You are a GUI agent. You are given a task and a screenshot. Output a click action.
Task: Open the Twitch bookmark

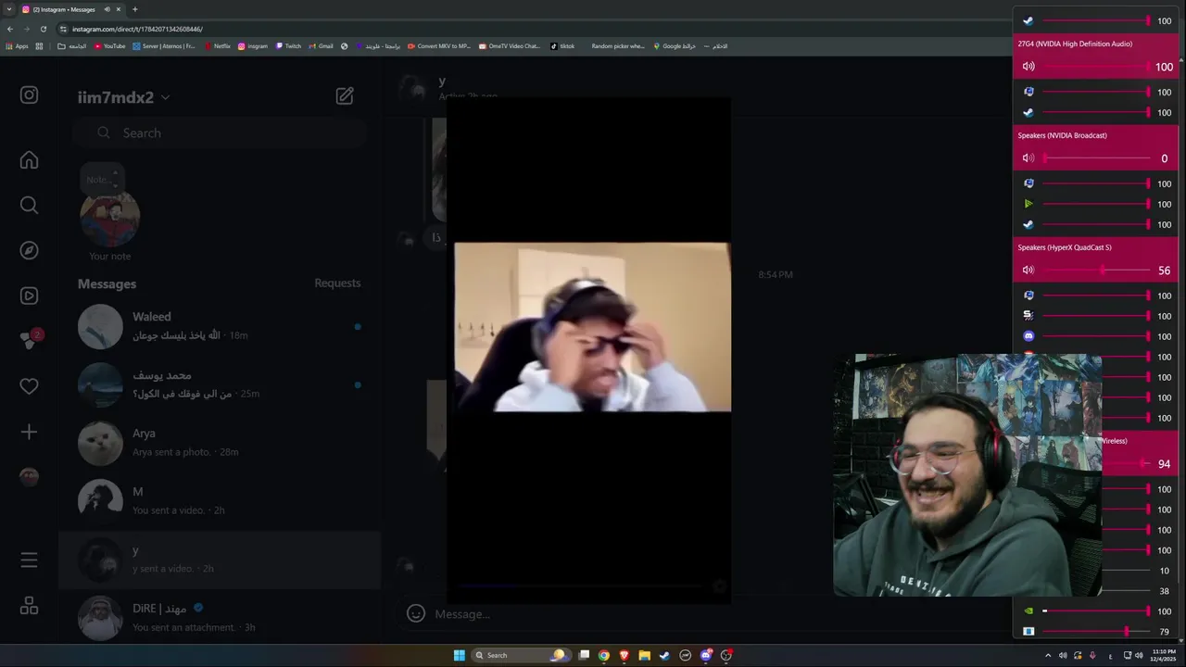[288, 46]
